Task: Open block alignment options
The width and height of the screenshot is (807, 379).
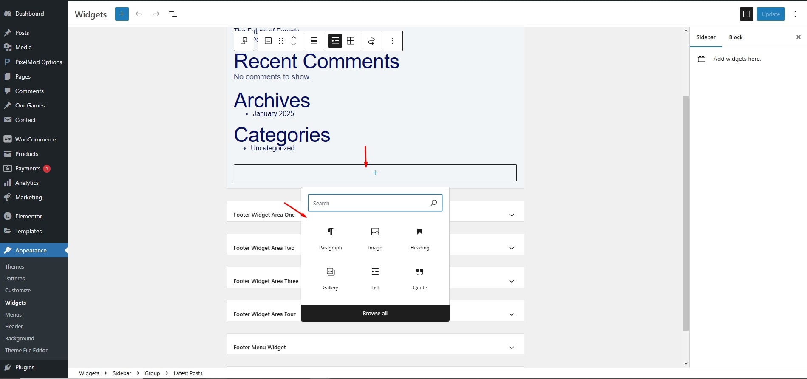Action: pyautogui.click(x=314, y=41)
